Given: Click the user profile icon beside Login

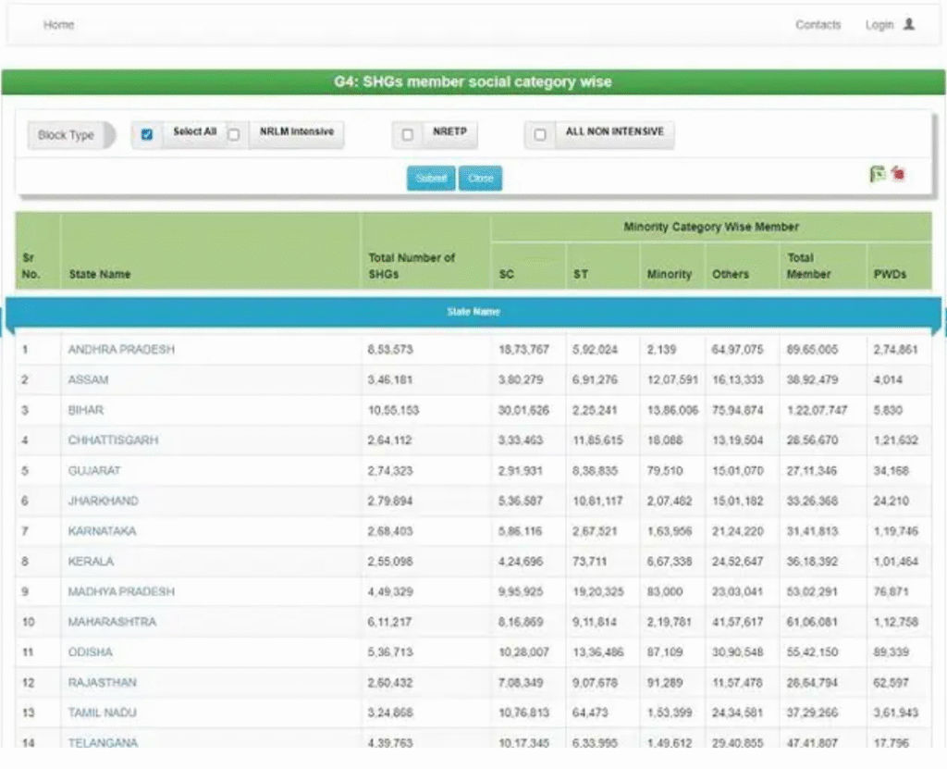Looking at the screenshot, I should pyautogui.click(x=908, y=24).
